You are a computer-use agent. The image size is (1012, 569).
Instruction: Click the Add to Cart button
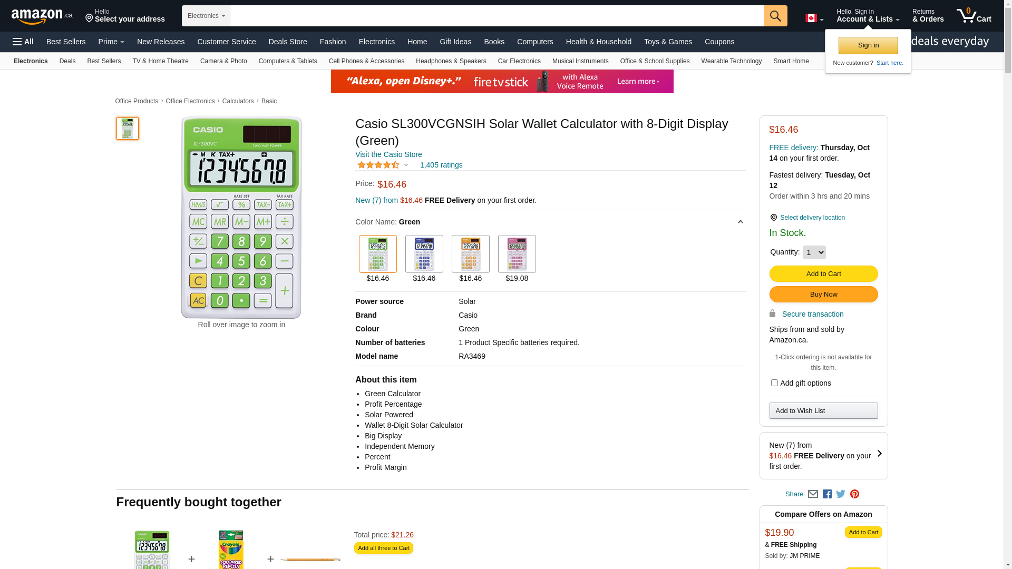click(x=823, y=274)
